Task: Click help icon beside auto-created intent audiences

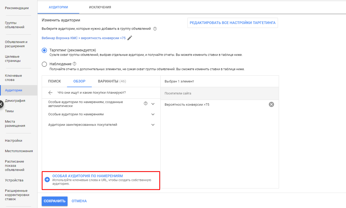Action: tap(146, 104)
